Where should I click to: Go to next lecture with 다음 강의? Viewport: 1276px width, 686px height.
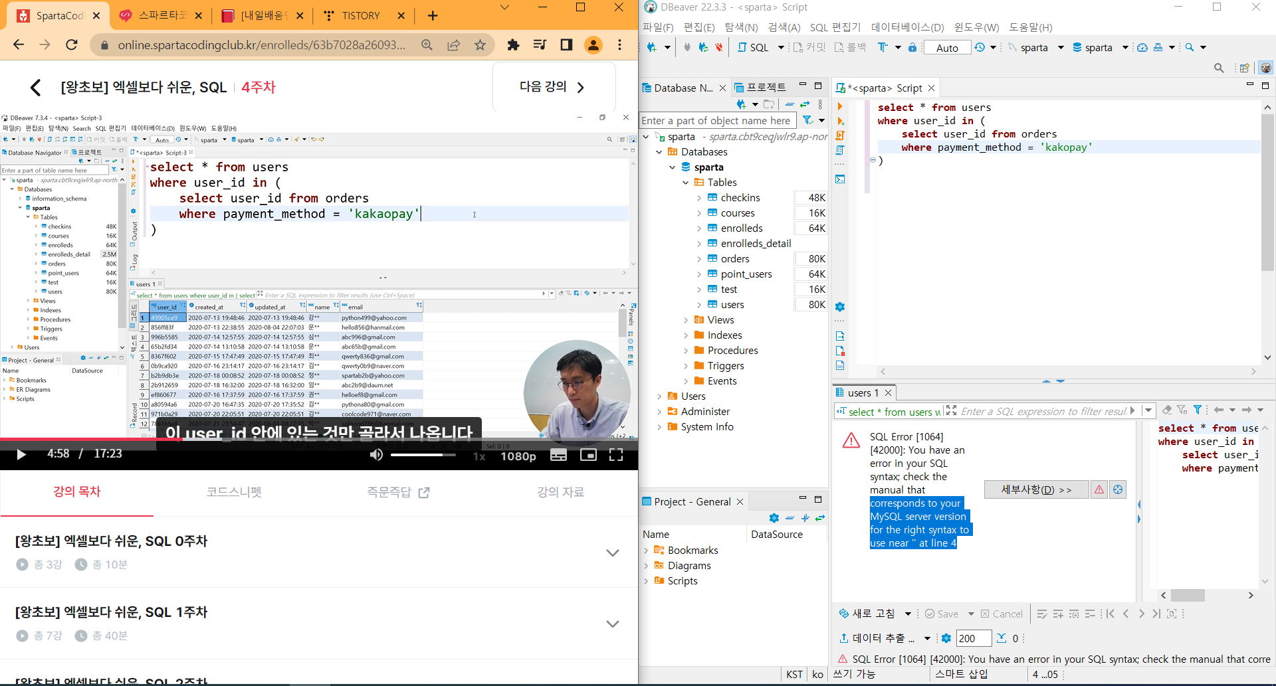[x=554, y=87]
